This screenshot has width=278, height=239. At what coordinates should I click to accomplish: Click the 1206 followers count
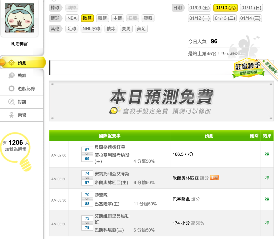16,143
